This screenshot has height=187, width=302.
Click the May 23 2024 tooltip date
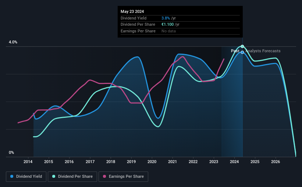(x=132, y=11)
